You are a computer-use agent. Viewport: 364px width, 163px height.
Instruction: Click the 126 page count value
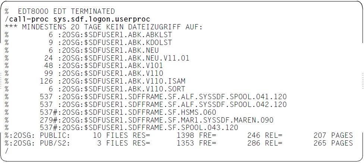46,81
